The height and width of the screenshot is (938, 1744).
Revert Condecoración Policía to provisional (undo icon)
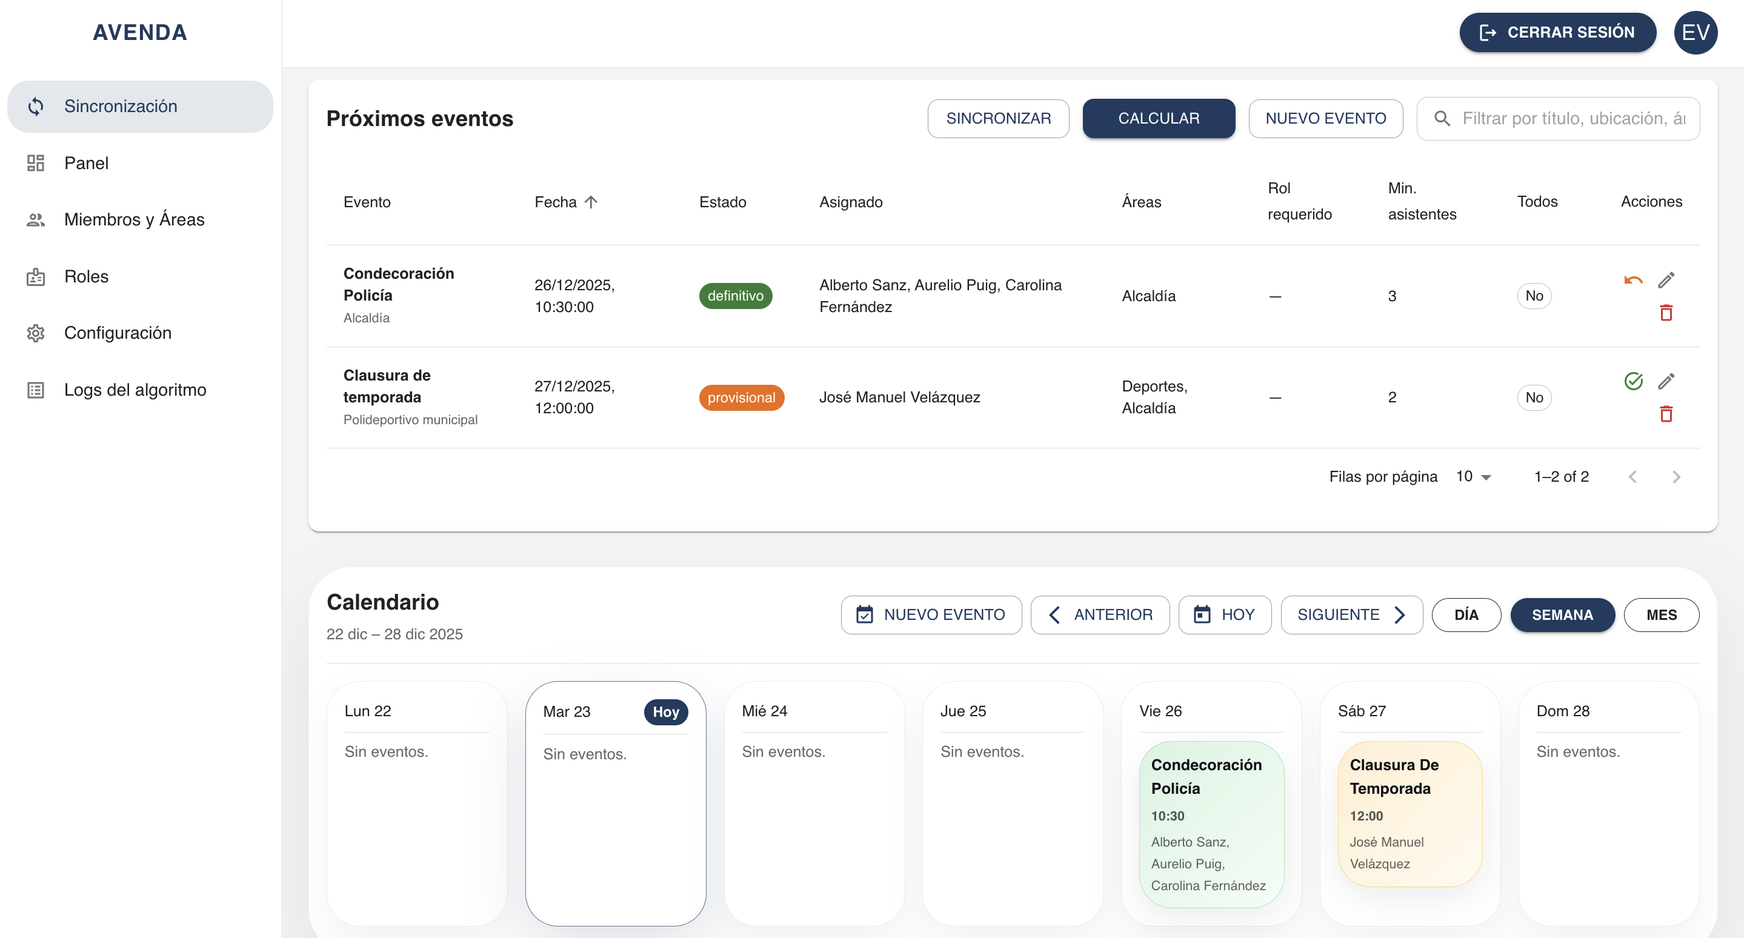[x=1633, y=279]
